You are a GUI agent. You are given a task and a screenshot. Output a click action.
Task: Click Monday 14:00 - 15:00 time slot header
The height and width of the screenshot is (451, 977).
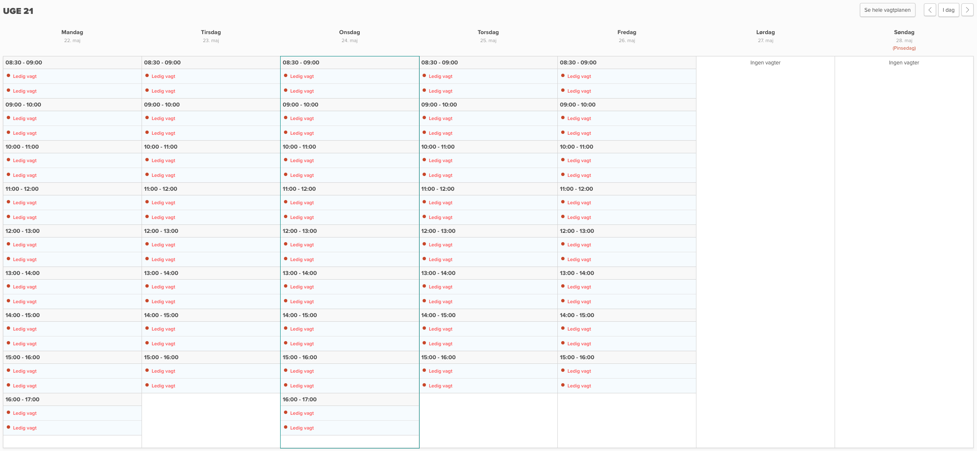[x=23, y=315]
